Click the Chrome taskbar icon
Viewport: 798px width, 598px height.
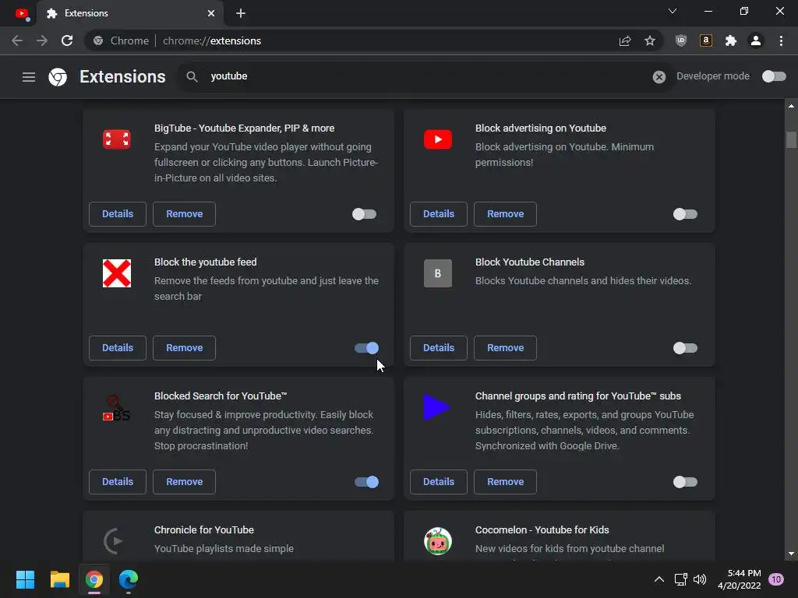[x=94, y=579]
